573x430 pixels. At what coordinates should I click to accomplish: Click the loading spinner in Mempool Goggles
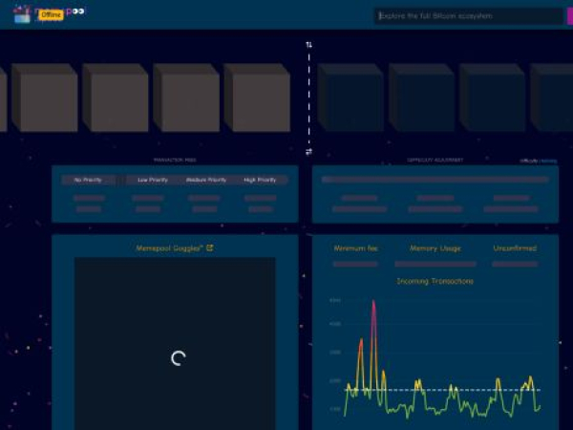click(x=178, y=358)
